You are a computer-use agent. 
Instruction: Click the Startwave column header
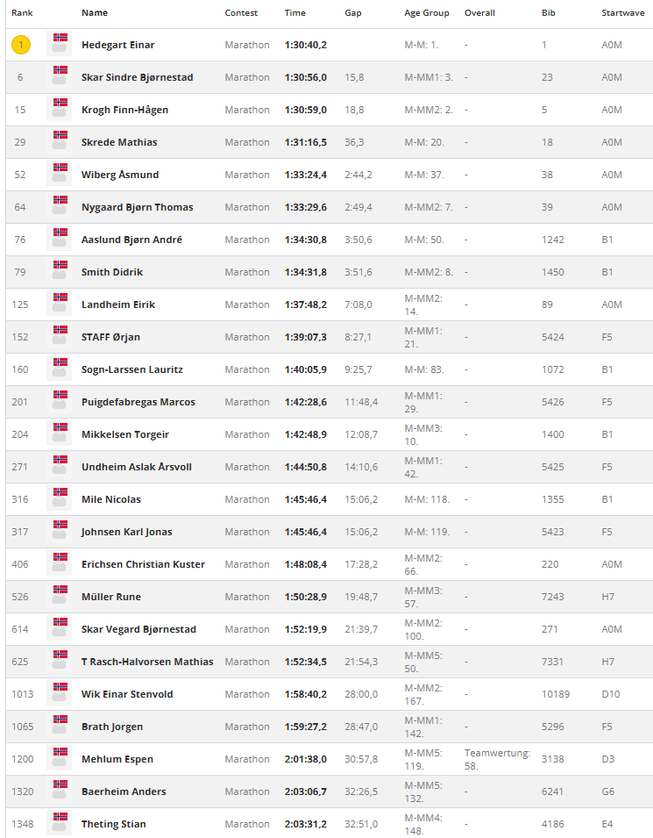point(621,13)
